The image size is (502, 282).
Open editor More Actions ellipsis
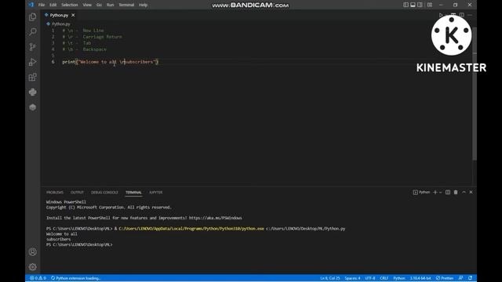pos(470,15)
